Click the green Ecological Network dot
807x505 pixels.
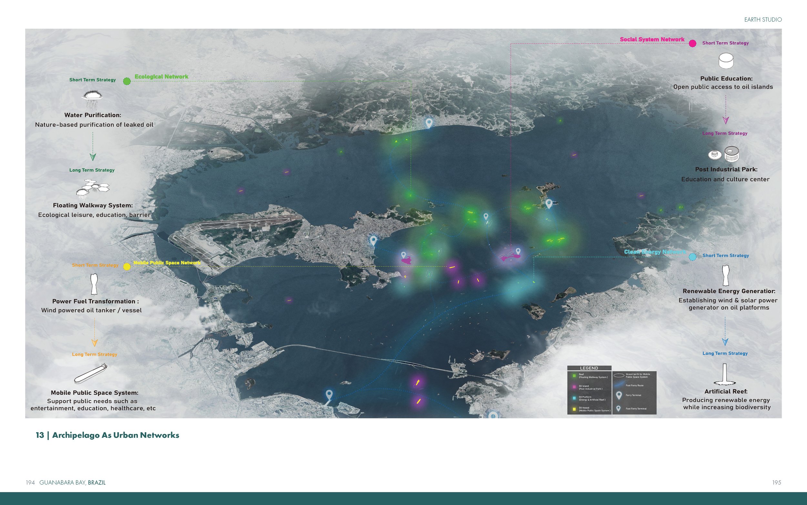(127, 81)
